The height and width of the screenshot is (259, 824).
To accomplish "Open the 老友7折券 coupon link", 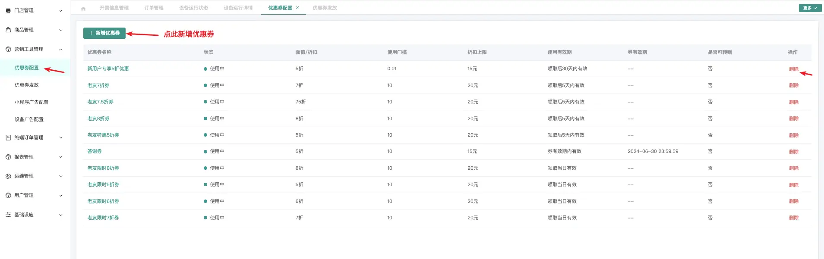I will pos(98,85).
